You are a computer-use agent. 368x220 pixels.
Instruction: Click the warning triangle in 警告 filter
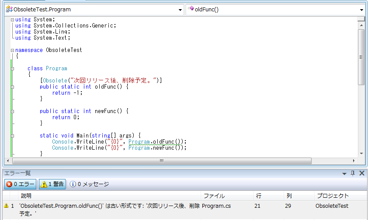tap(44, 184)
